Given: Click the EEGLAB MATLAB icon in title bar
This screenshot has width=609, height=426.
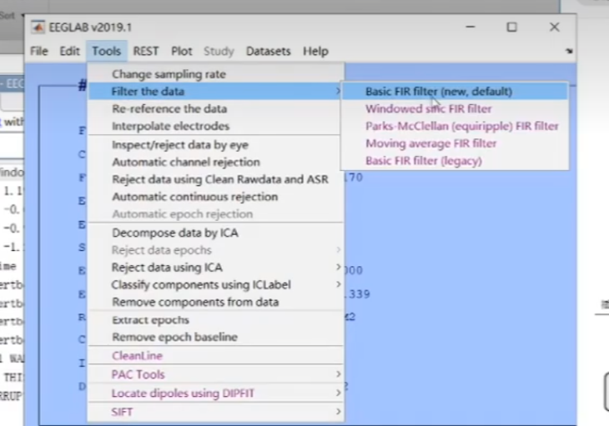Looking at the screenshot, I should 38,27.
